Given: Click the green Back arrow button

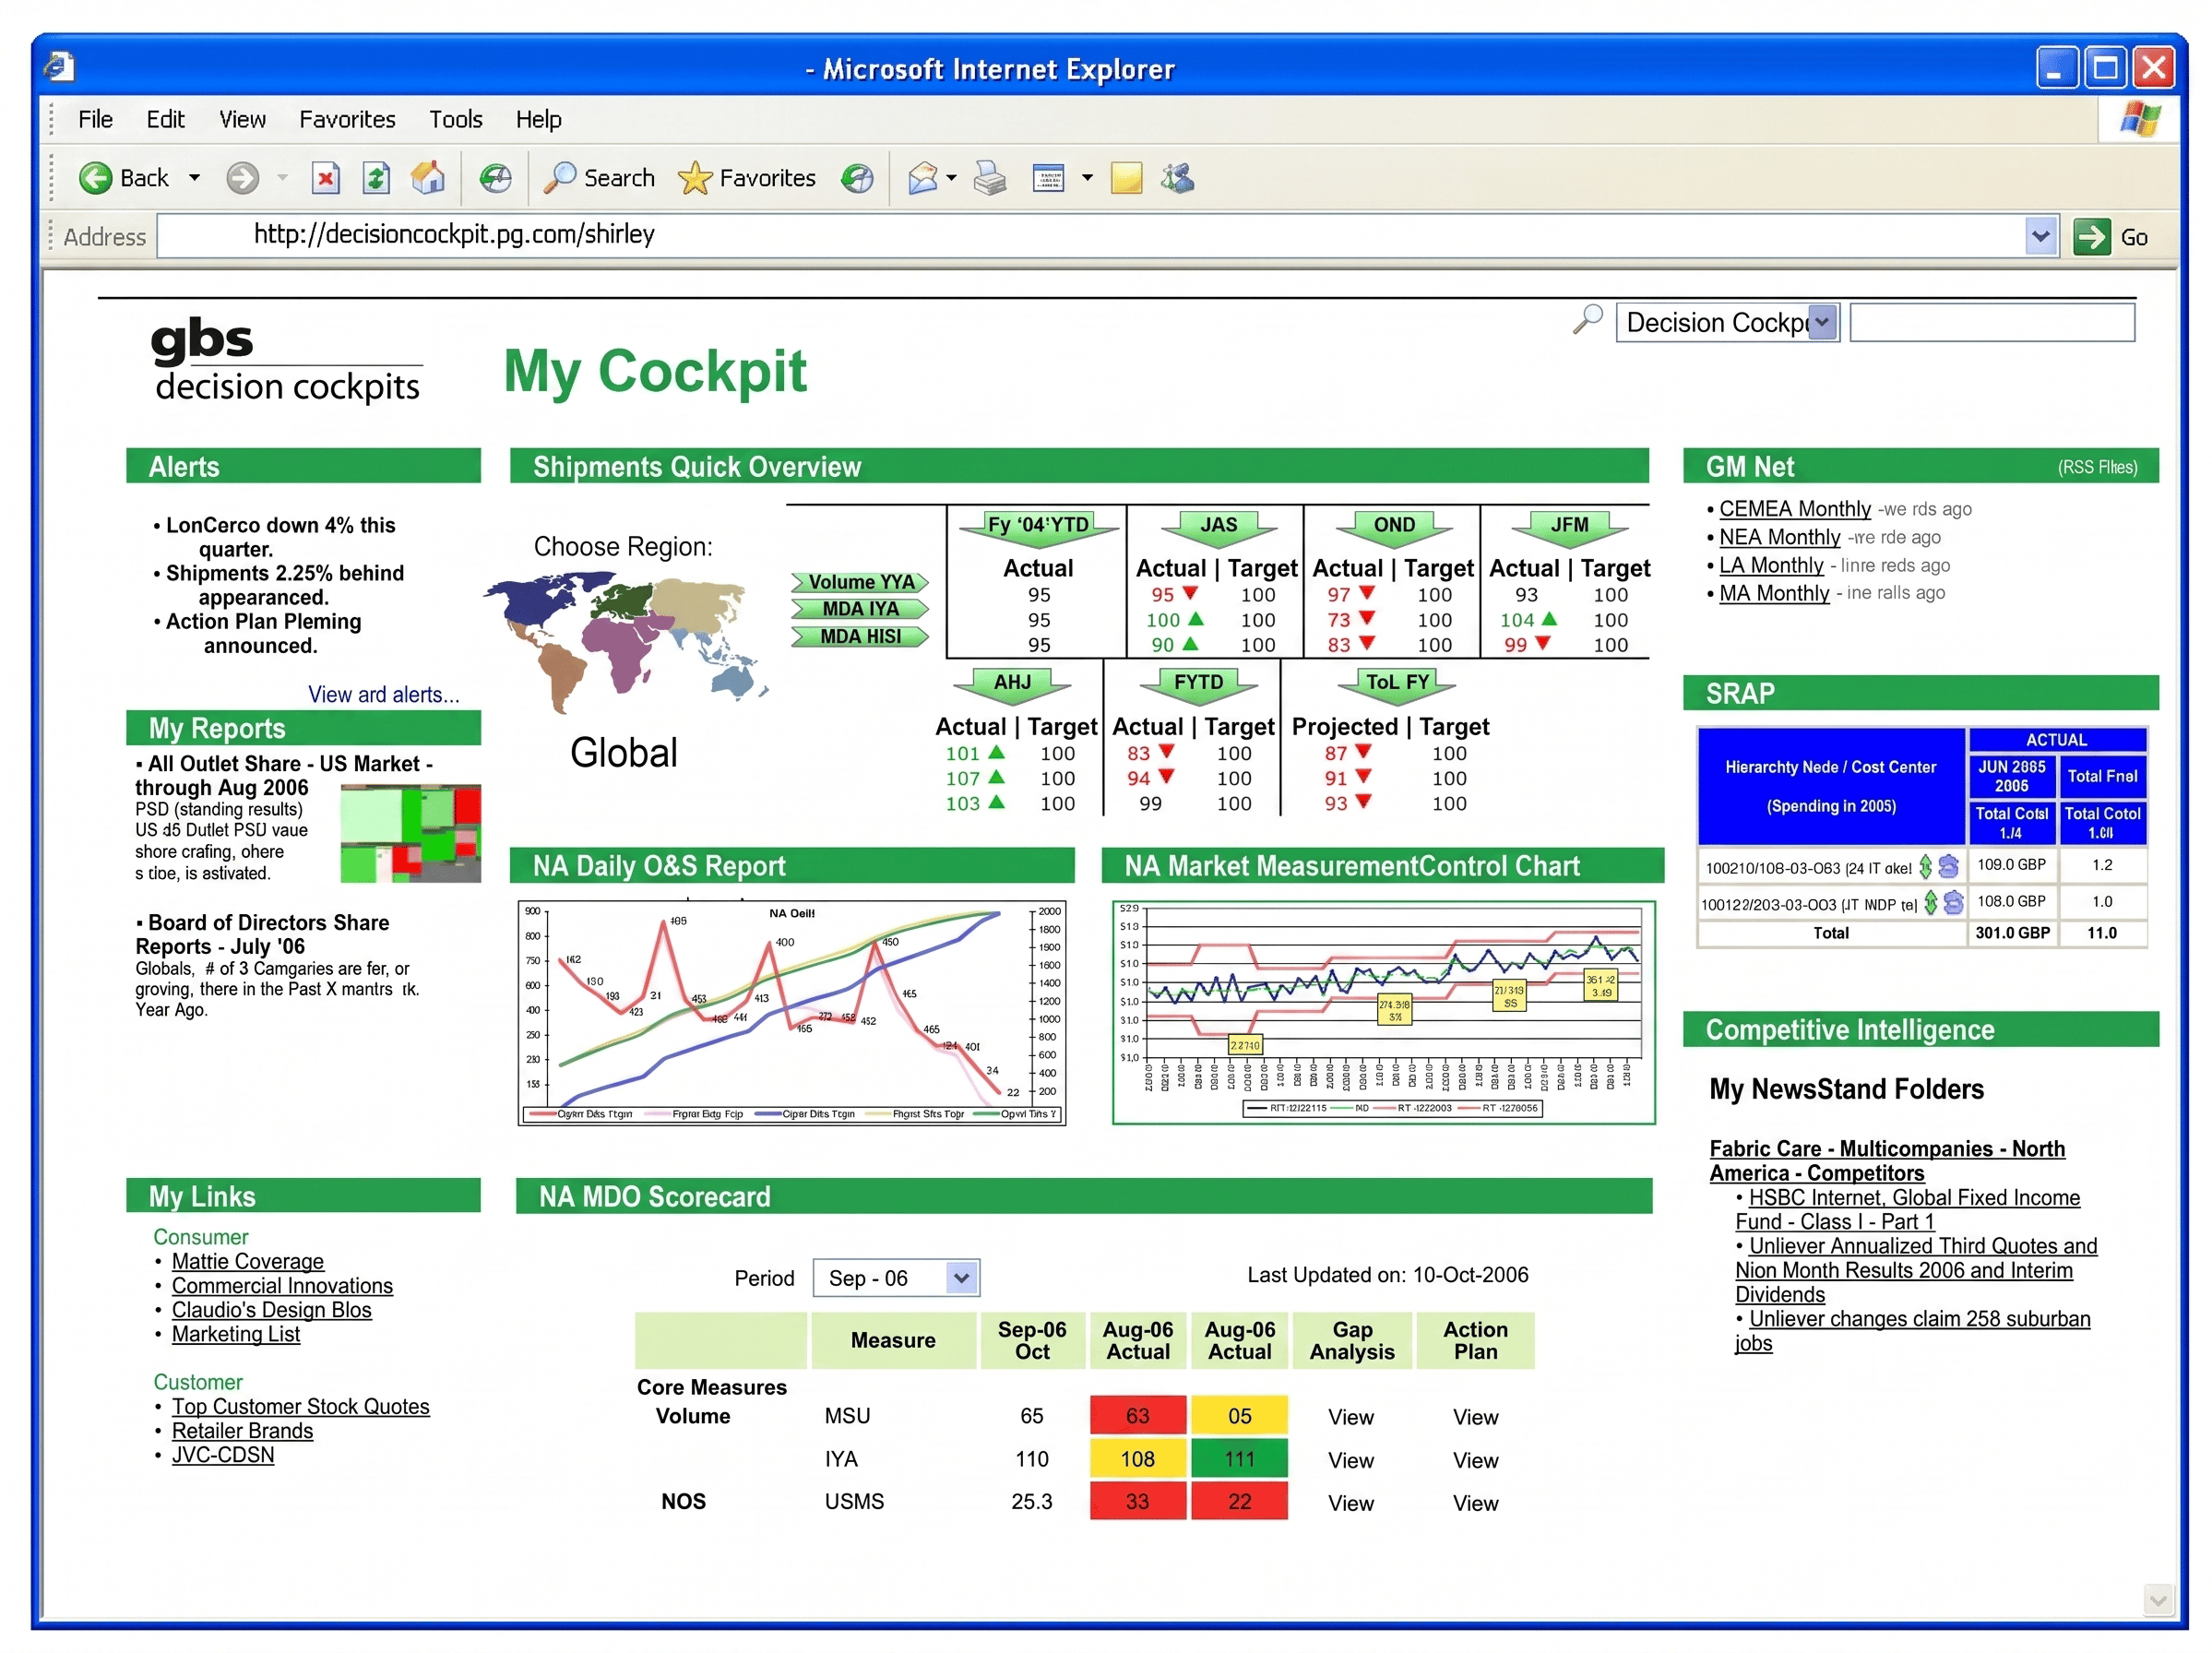Looking at the screenshot, I should [x=96, y=179].
